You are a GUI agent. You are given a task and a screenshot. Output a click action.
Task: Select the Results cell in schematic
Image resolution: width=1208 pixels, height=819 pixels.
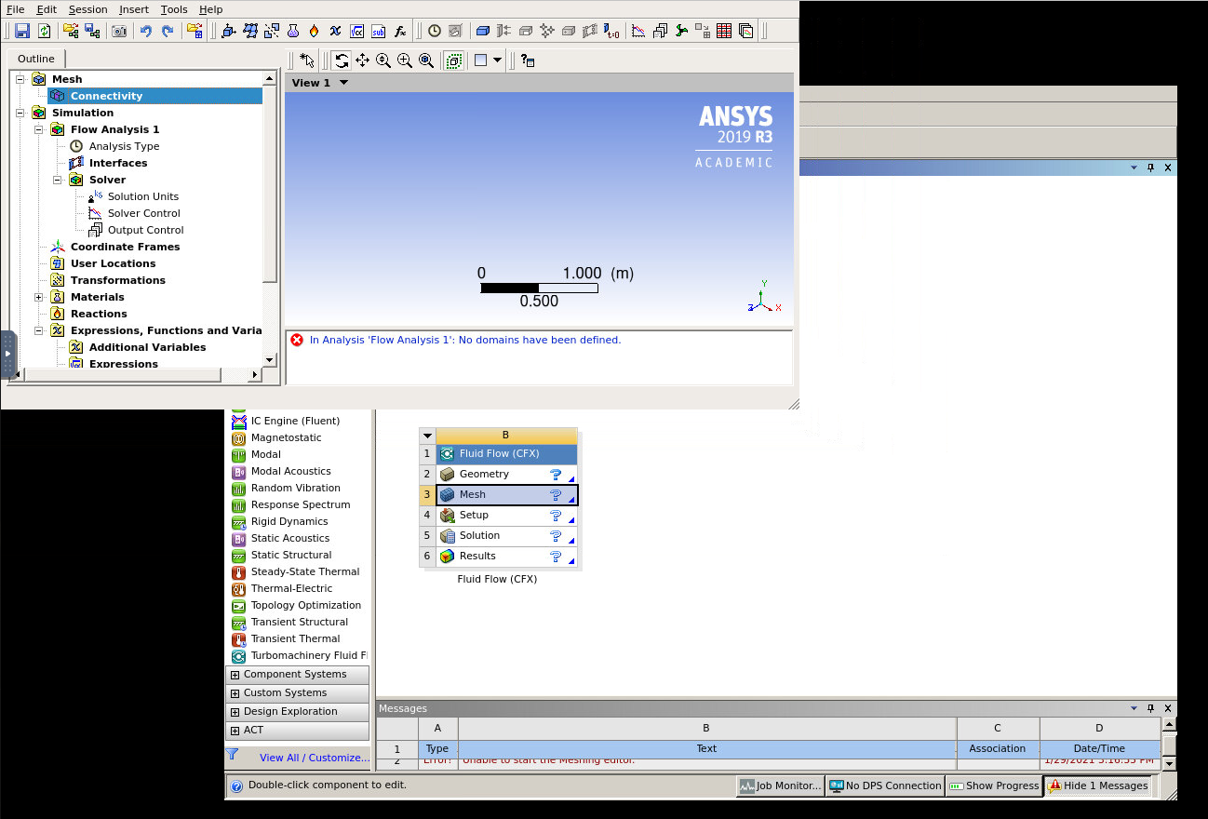[506, 556]
